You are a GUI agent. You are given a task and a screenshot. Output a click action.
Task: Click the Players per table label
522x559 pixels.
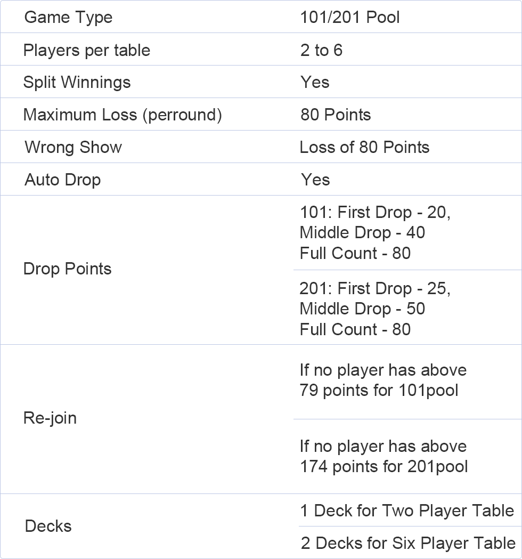87,50
